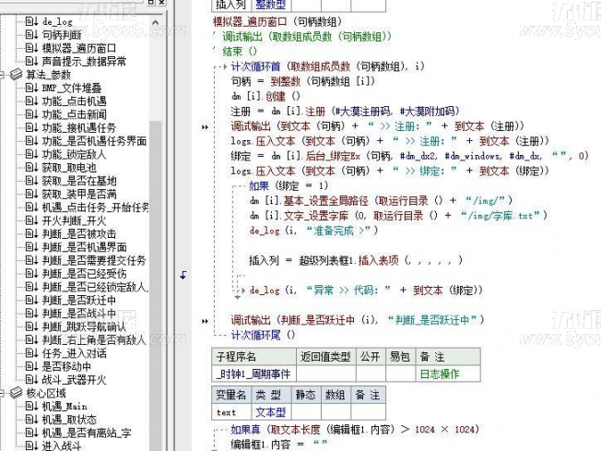Click the 计次循环尾 () loop end line

tap(263, 335)
